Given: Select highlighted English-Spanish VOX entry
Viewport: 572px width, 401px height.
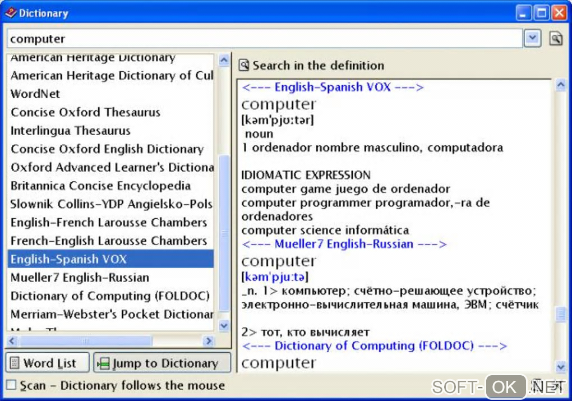Looking at the screenshot, I should (x=110, y=259).
